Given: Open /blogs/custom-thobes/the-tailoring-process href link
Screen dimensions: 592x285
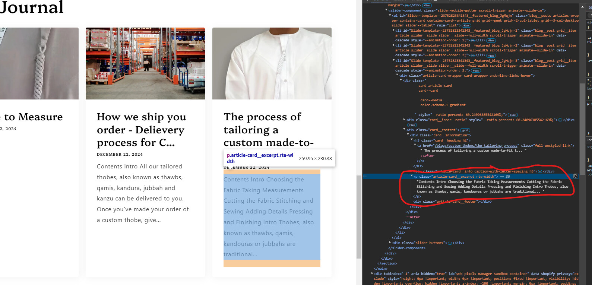Looking at the screenshot, I should (x=476, y=146).
